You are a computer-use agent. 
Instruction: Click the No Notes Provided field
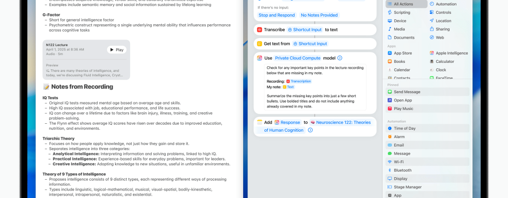tap(319, 15)
